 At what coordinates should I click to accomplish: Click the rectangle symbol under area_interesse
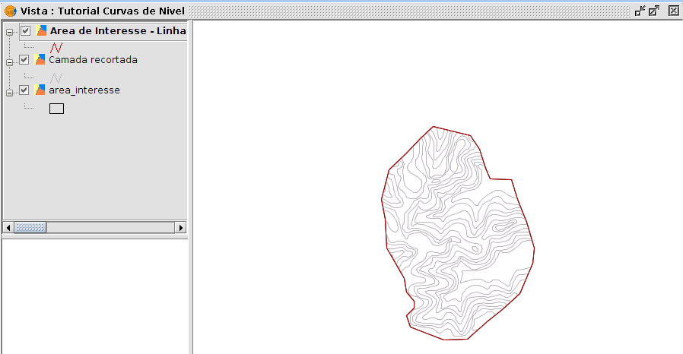click(56, 109)
